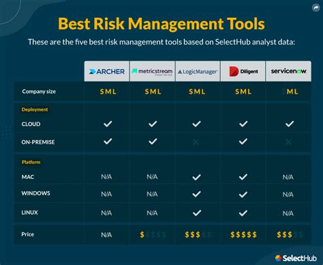This screenshot has height=265, width=323.
Task: Click the Deployment section heading
Action: (x=35, y=109)
